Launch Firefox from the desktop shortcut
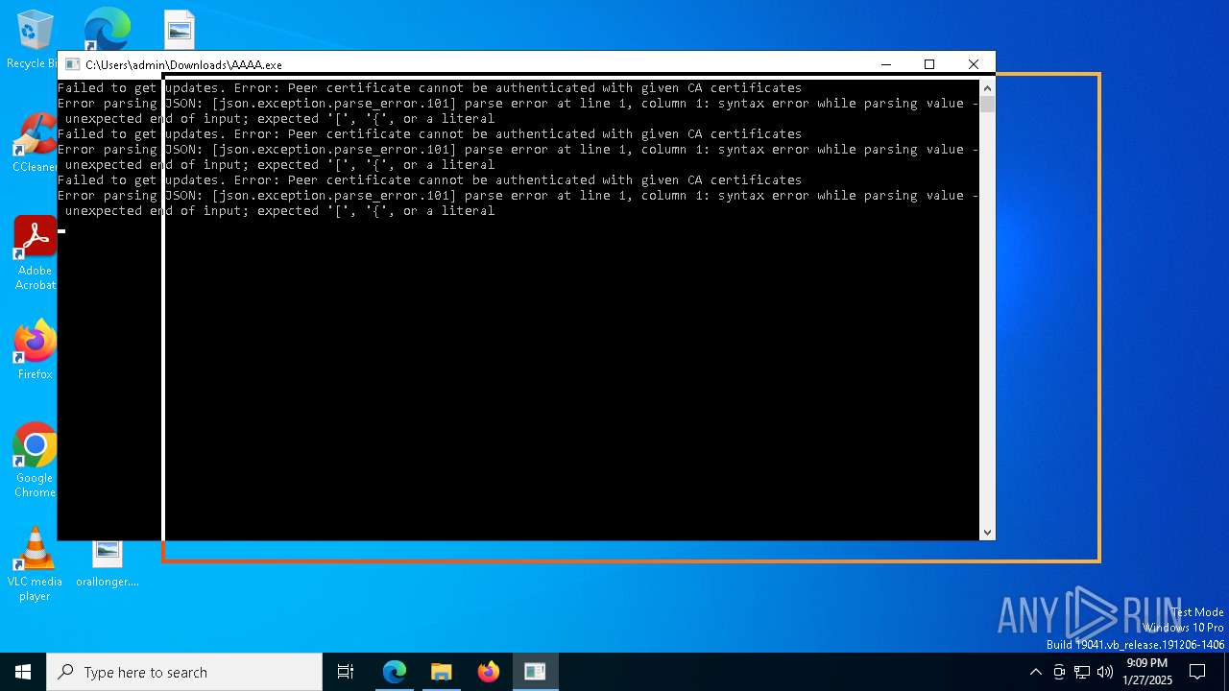1229x691 pixels. pyautogui.click(x=35, y=350)
